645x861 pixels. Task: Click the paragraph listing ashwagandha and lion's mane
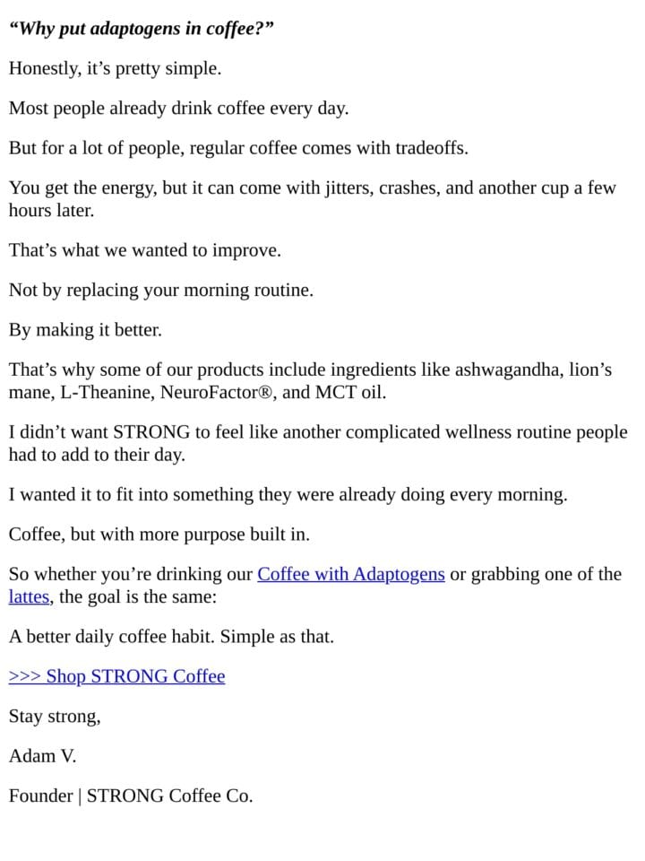311,380
